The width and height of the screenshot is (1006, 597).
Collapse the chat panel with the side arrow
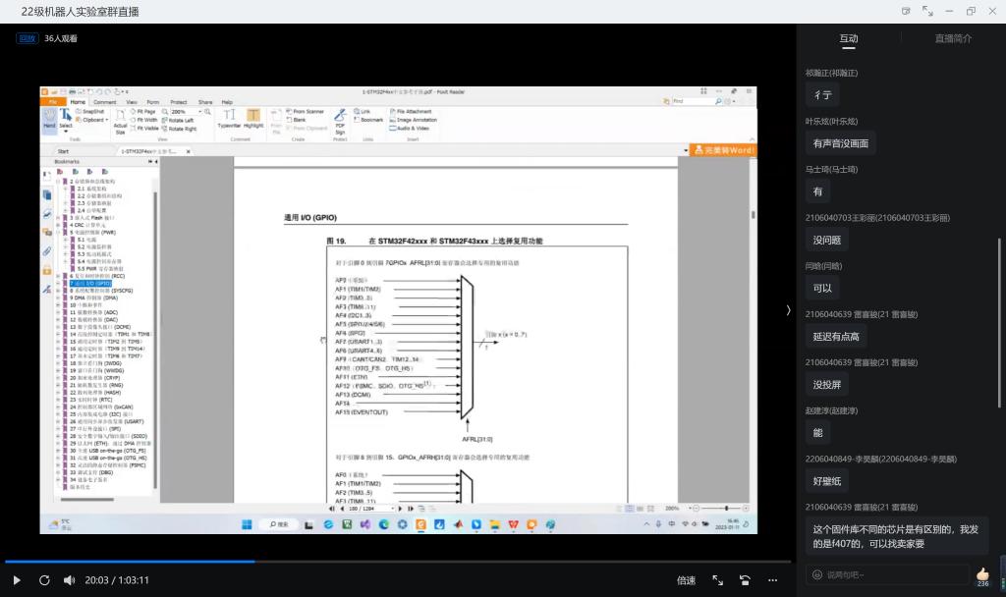tap(787, 310)
